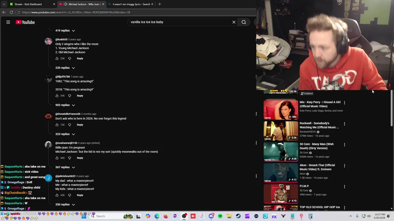Reply to @luuk655 comment
394x221 pixels.
(80, 58)
